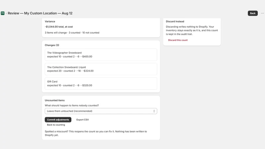Viewport: 265px width, 149px height.
Task: Click the Back button in header
Action: tap(253, 13)
